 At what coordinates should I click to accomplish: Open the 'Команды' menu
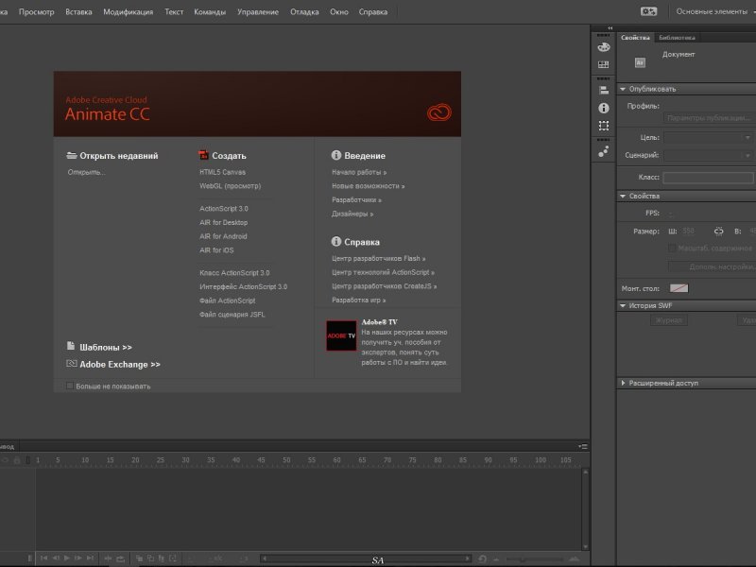210,12
